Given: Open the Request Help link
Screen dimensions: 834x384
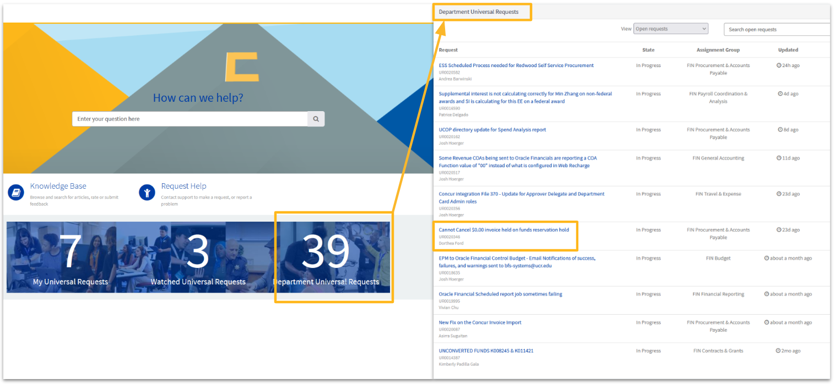Looking at the screenshot, I should pos(183,186).
